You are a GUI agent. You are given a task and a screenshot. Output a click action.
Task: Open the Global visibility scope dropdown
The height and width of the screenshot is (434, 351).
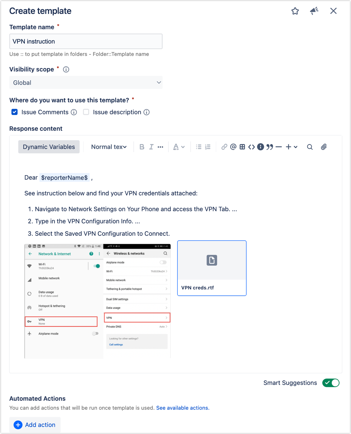(86, 83)
